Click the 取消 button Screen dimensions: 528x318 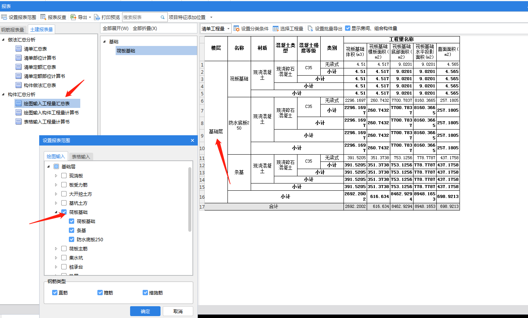coord(178,311)
